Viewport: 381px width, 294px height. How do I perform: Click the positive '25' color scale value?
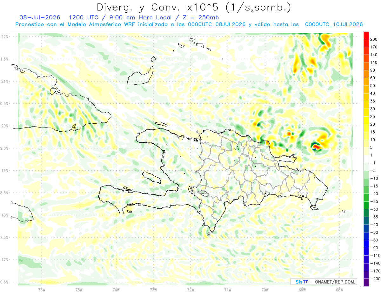pyautogui.click(x=373, y=116)
